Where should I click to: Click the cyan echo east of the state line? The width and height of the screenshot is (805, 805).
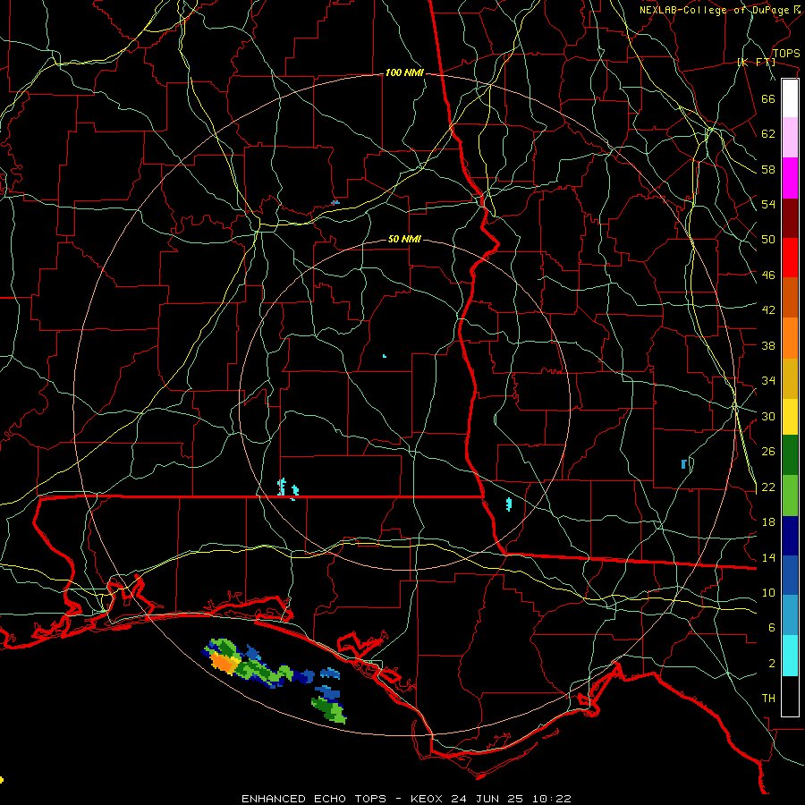(x=509, y=504)
